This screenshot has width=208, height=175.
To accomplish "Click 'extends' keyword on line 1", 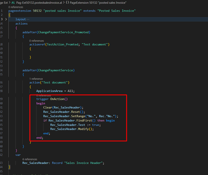I will (x=89, y=11).
